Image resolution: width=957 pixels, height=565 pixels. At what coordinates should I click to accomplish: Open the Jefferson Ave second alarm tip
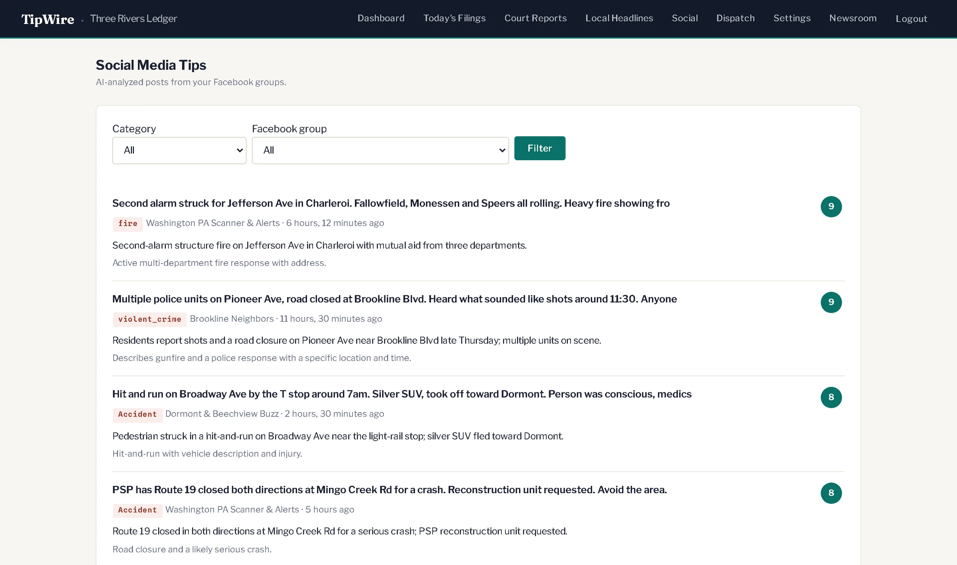pos(391,203)
